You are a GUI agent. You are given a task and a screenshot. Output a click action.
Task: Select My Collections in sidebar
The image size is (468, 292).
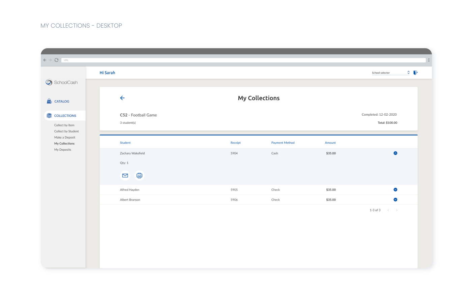click(x=64, y=143)
